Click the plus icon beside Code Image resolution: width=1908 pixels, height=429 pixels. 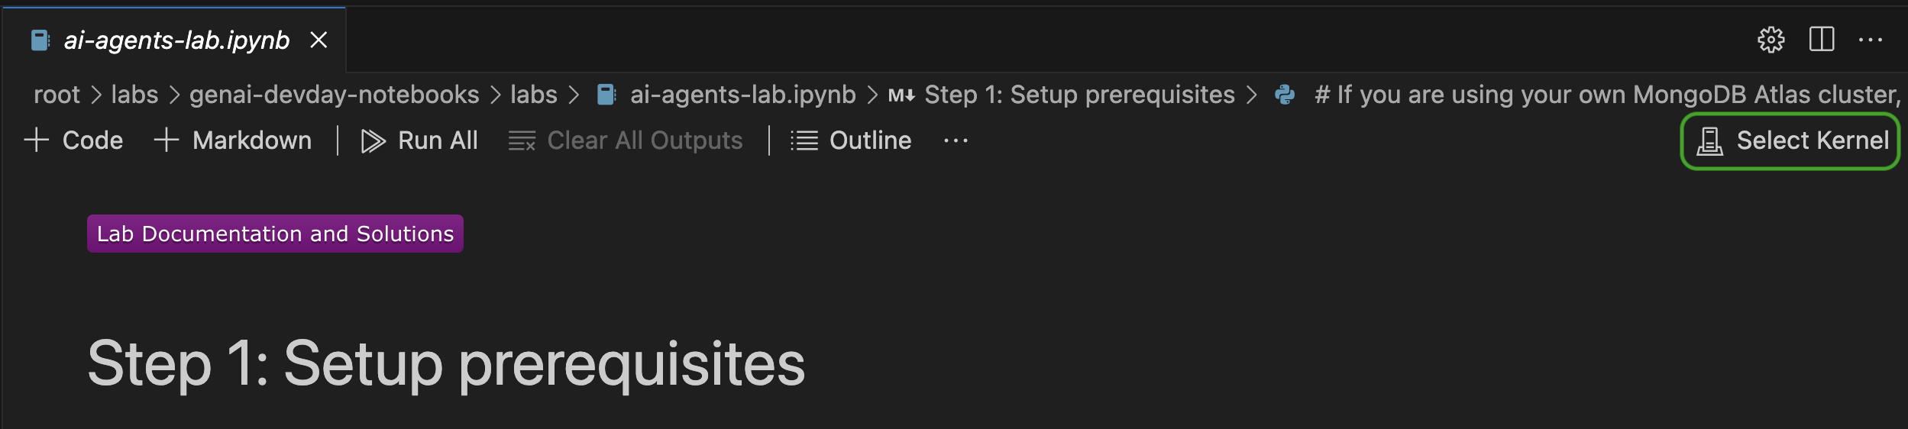click(37, 140)
